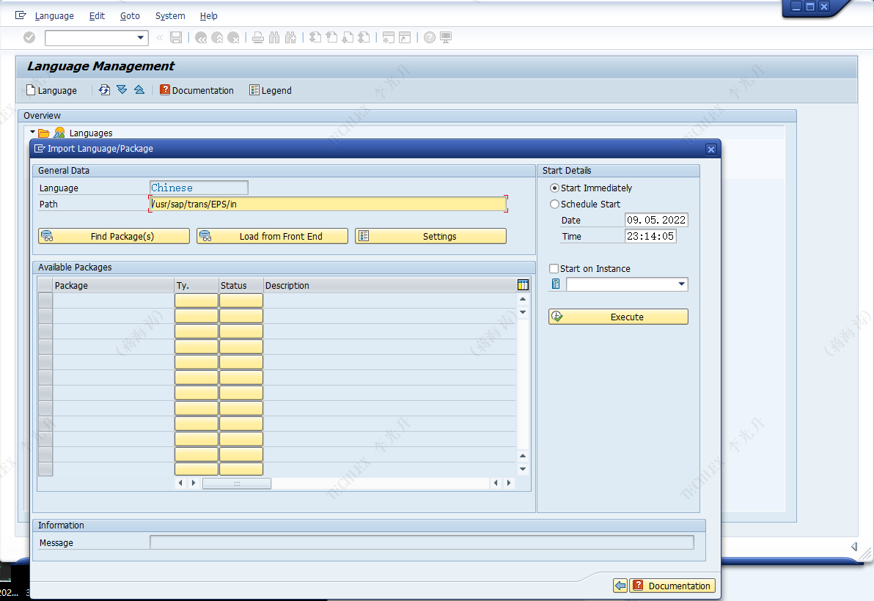Screen dimensions: 874x601
Task: Click the Generate Shortcut icon
Action: [405, 37]
